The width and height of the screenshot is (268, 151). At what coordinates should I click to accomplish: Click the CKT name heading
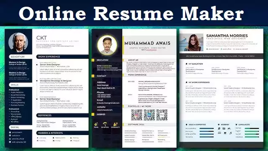pos(41,38)
